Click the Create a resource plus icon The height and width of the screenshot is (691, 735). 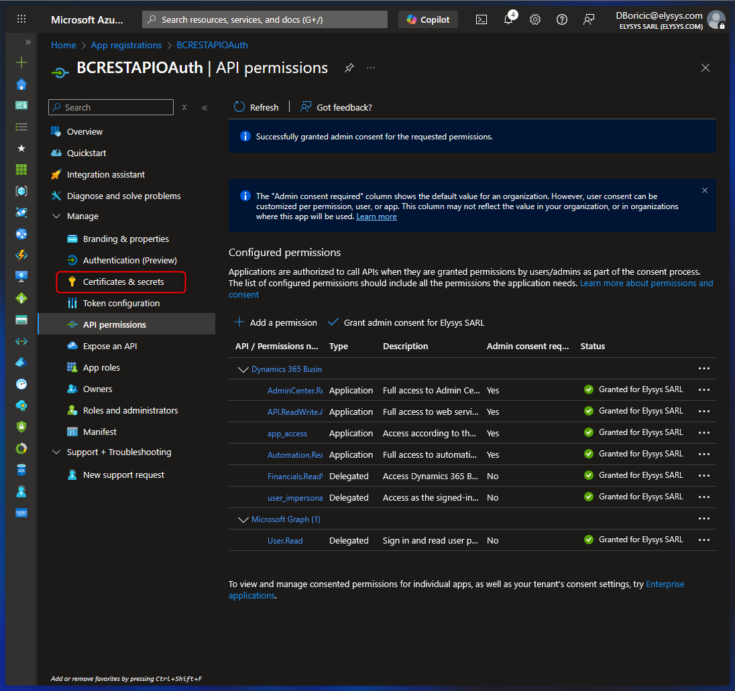click(21, 62)
